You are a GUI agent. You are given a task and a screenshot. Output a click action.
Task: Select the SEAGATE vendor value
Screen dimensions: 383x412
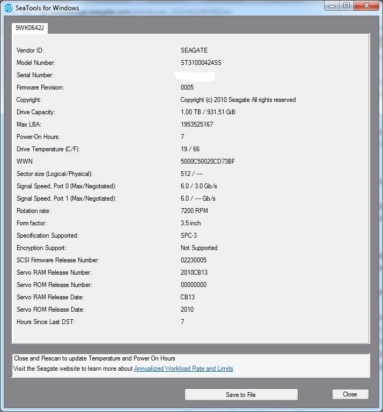coord(194,50)
